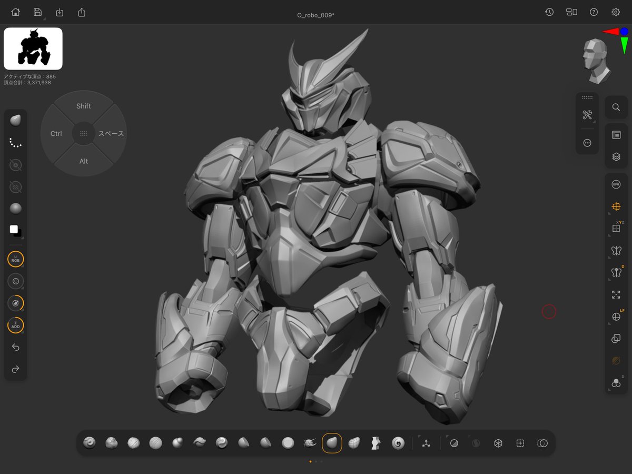Open the help question mark icon

coord(594,12)
